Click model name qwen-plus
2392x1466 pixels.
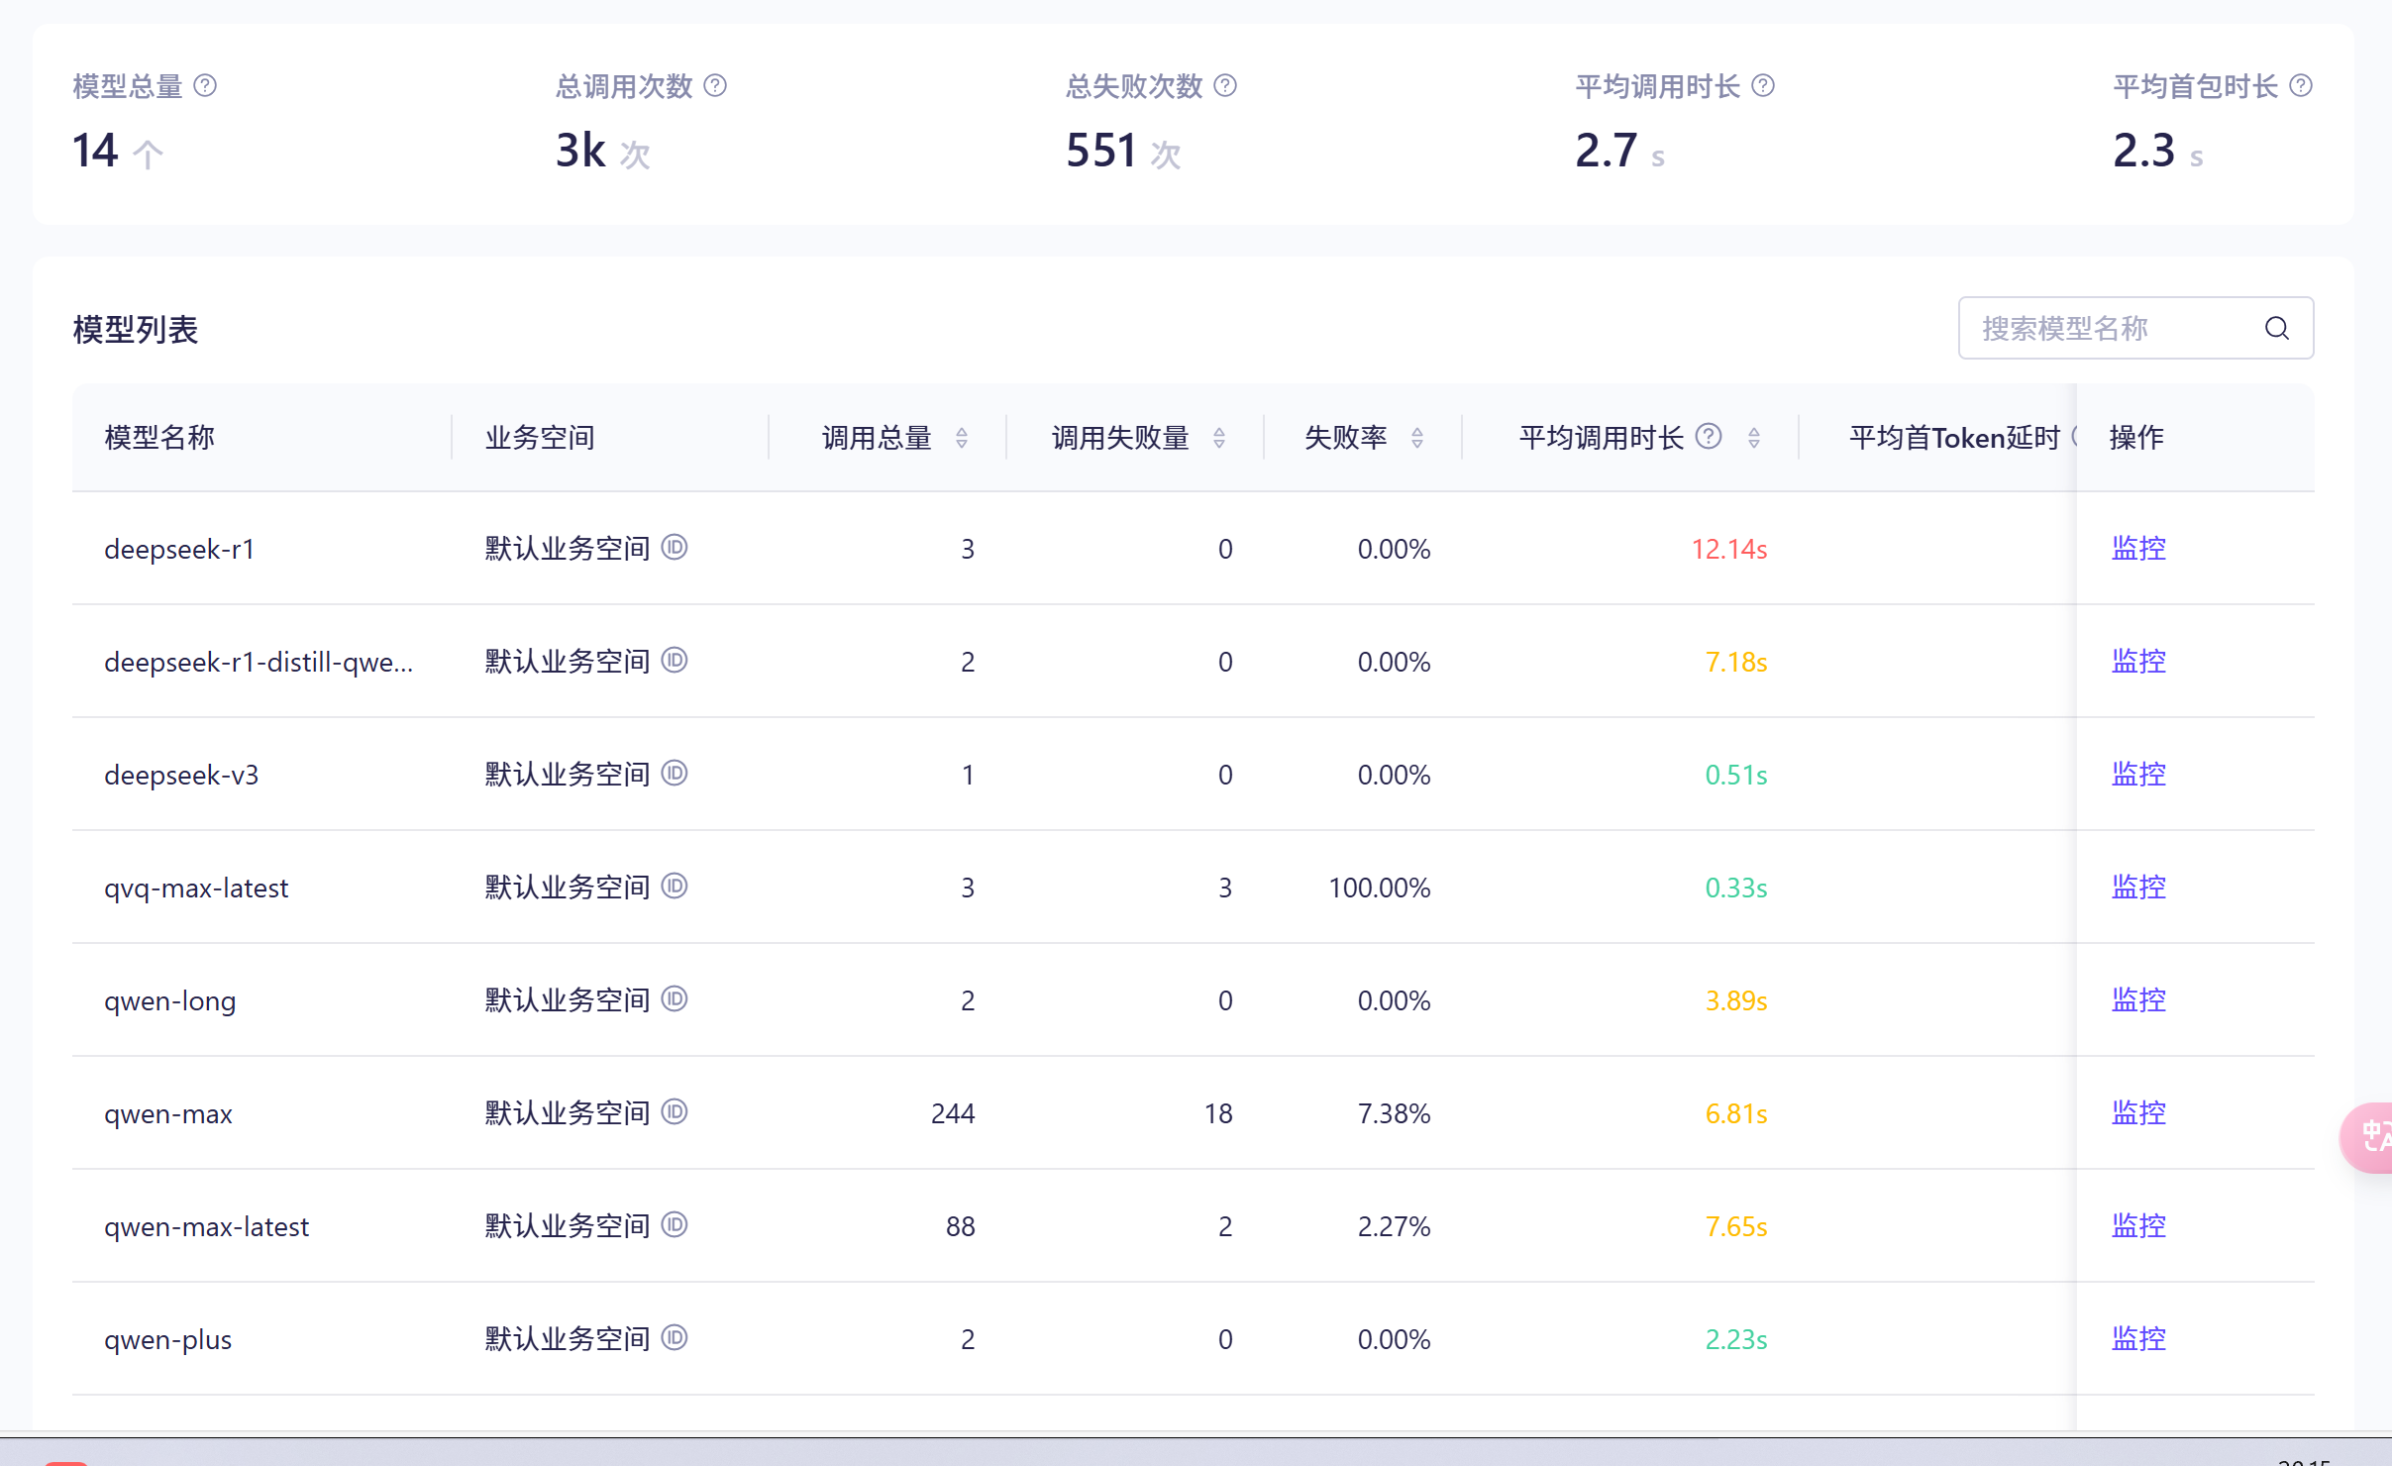pos(168,1339)
